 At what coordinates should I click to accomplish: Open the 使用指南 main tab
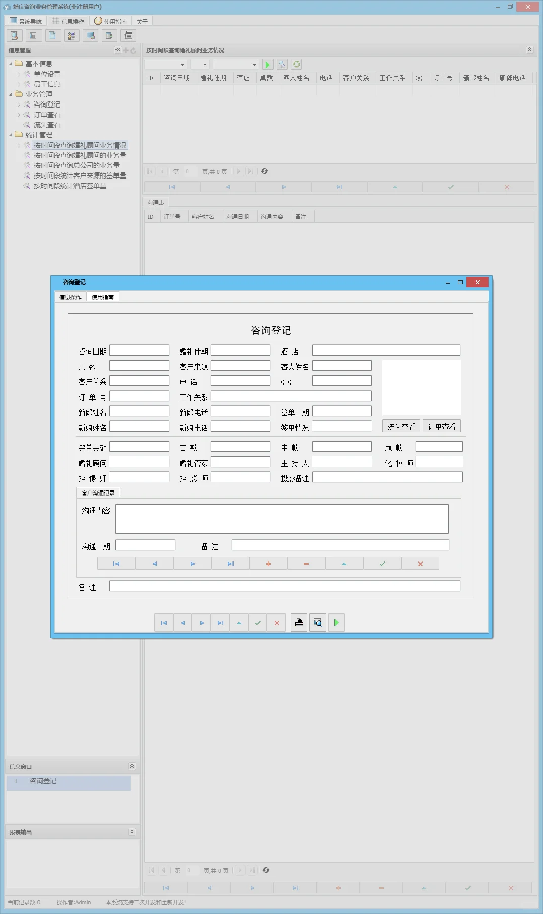pos(110,21)
